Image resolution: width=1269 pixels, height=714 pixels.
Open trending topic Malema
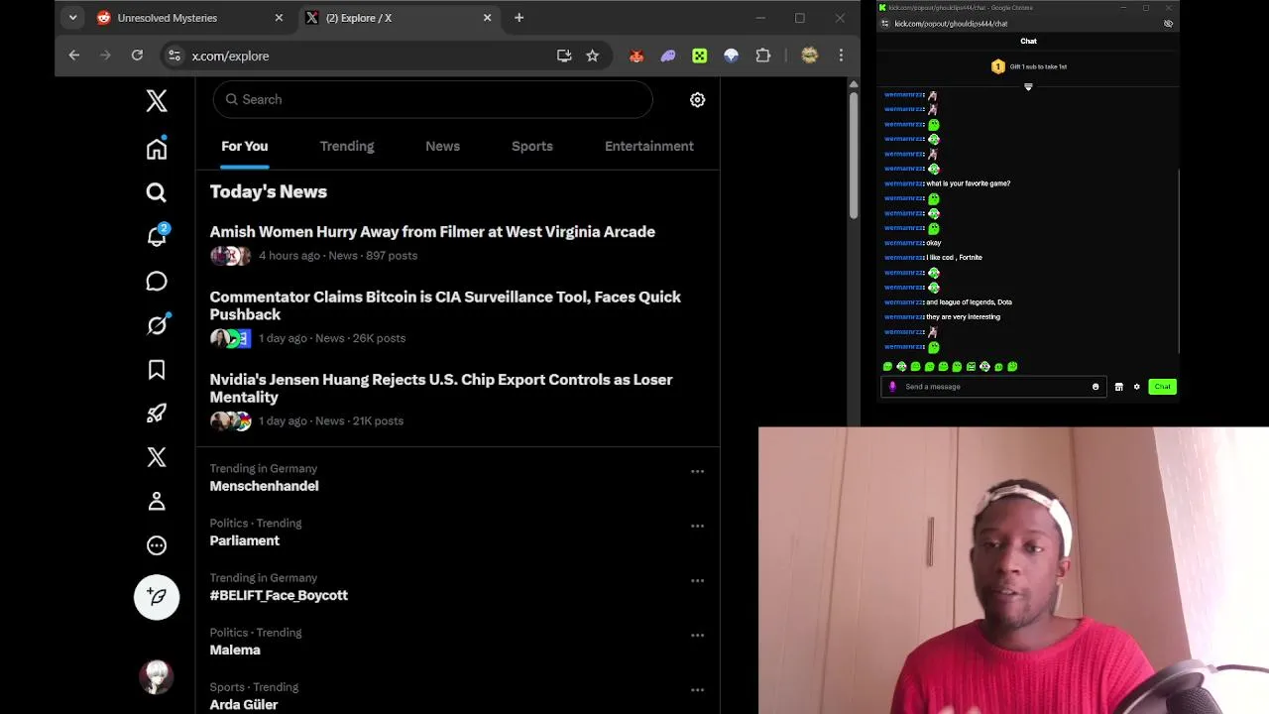tap(235, 650)
